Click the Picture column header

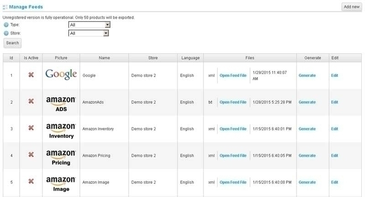click(x=61, y=58)
